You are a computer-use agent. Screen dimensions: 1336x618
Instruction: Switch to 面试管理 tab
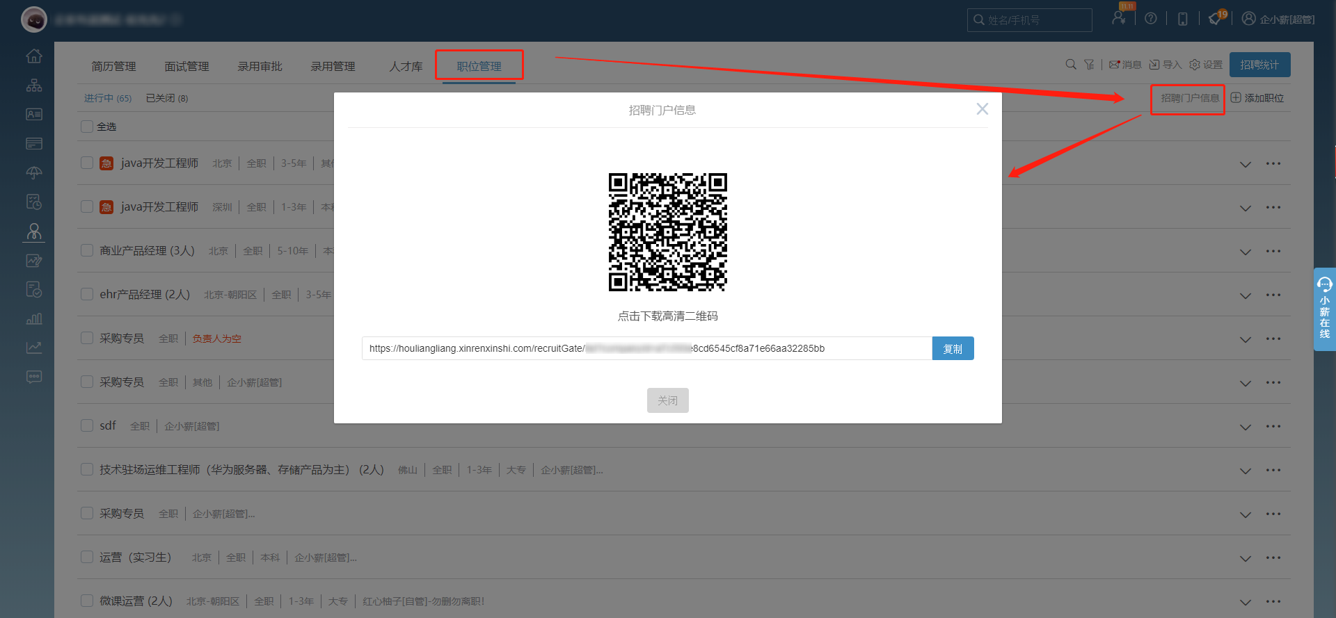(x=186, y=66)
